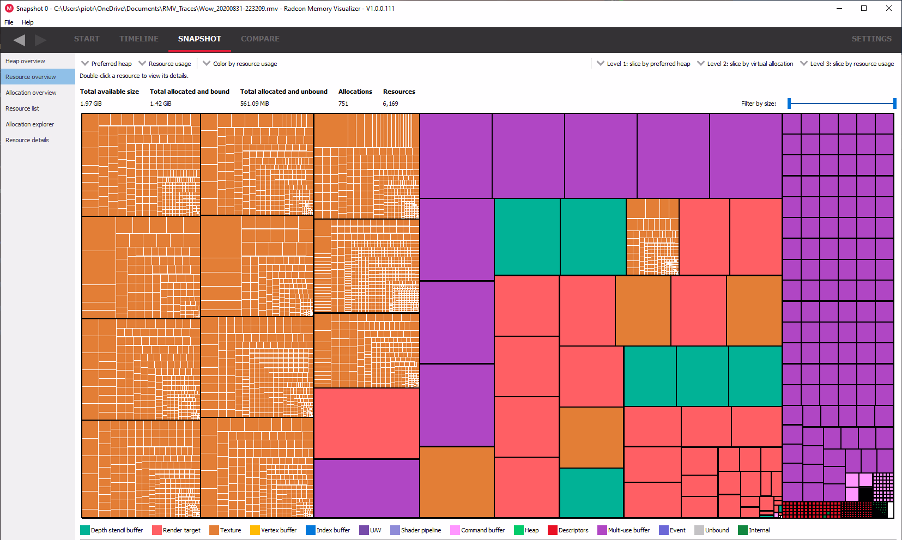
Task: Select Allocation explorer in sidebar
Action: (x=30, y=124)
